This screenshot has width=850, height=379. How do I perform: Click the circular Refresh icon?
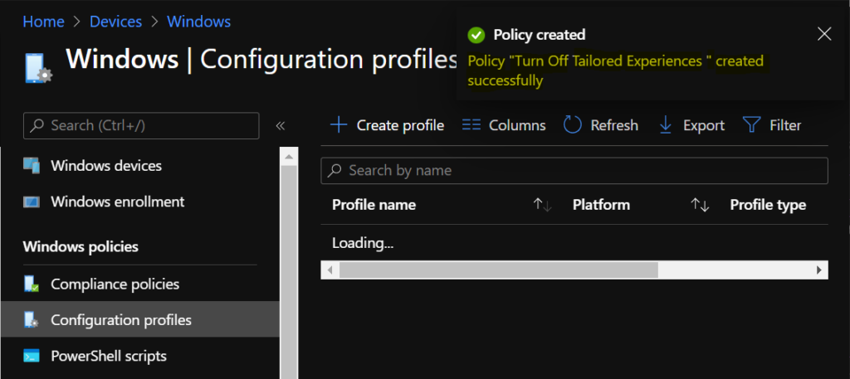tap(573, 125)
